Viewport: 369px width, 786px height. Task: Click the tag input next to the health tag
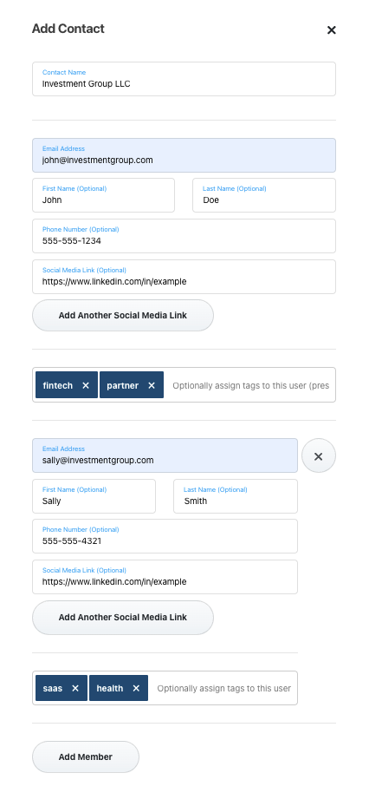(x=223, y=688)
